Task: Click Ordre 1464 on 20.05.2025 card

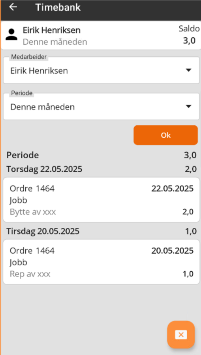Action: [32, 251]
